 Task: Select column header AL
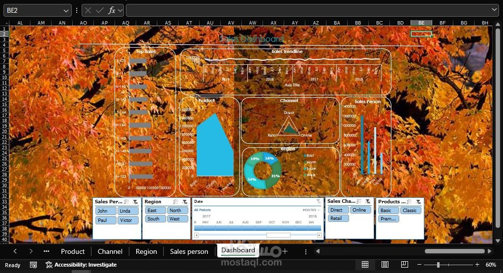point(20,23)
